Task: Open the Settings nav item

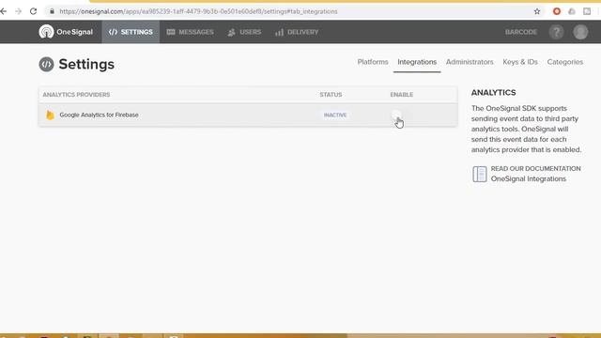Action: coord(131,32)
